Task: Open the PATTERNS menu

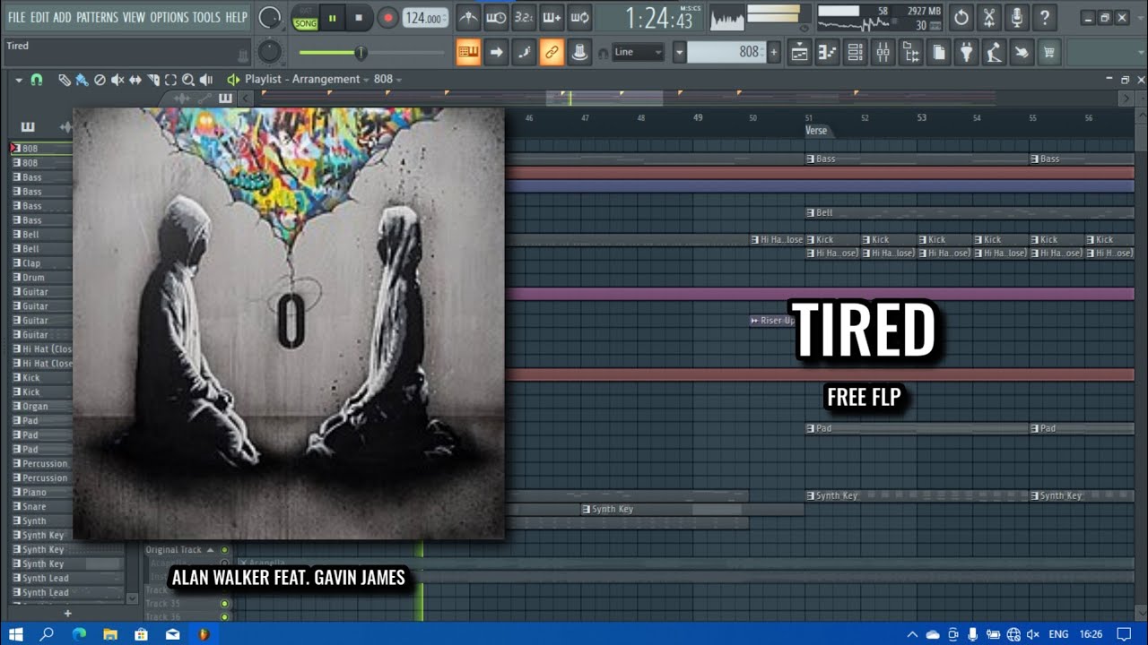Action: [x=97, y=17]
